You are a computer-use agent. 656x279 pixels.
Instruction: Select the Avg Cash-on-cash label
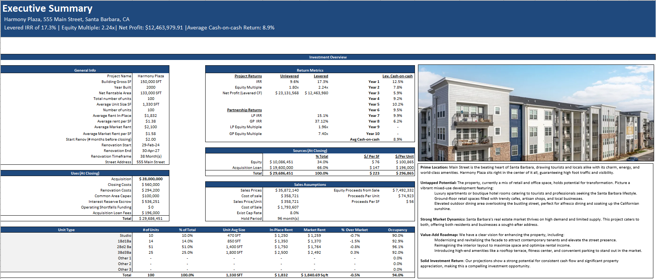pos(364,139)
